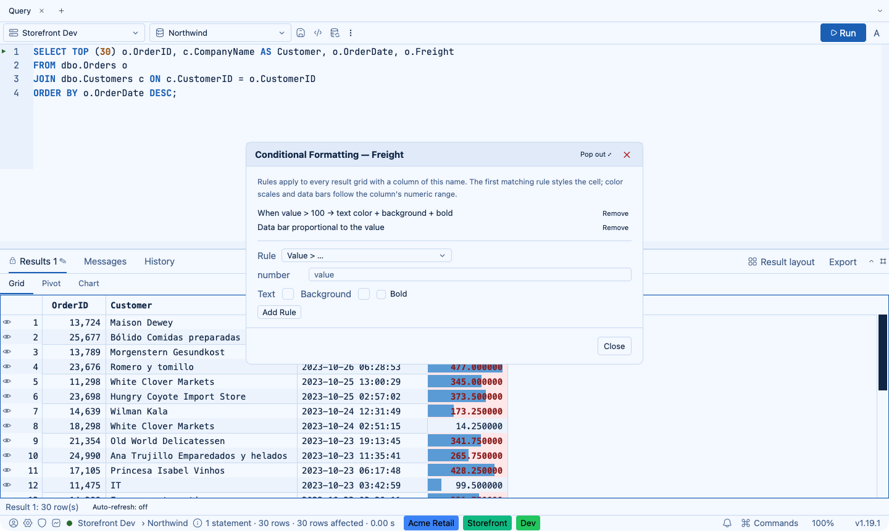
Task: Click the notification bell in status bar
Action: pyautogui.click(x=727, y=523)
